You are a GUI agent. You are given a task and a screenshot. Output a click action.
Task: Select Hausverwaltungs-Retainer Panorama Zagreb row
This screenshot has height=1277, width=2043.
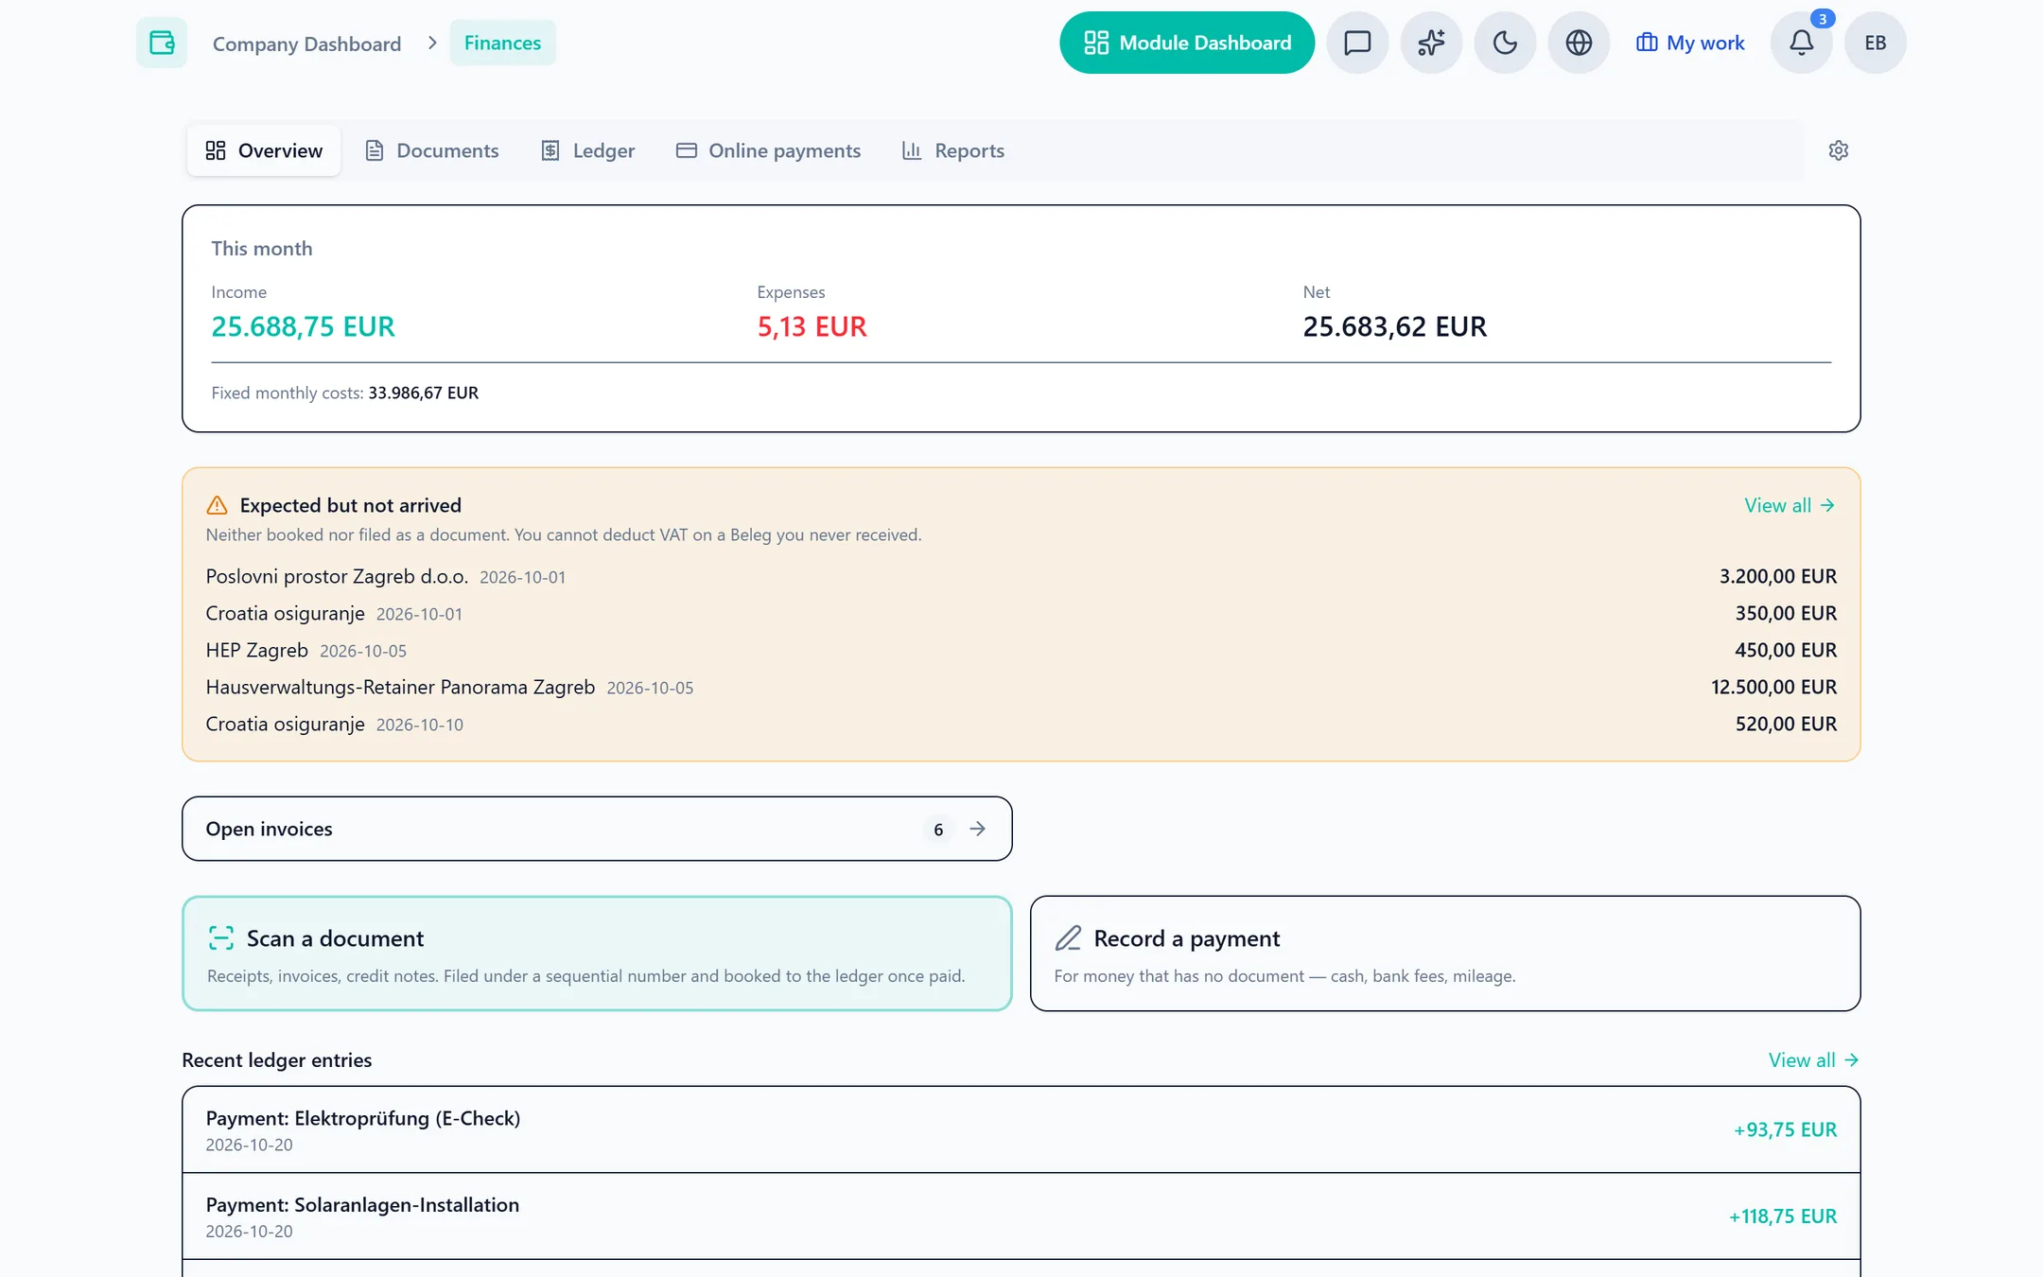pos(1021,687)
